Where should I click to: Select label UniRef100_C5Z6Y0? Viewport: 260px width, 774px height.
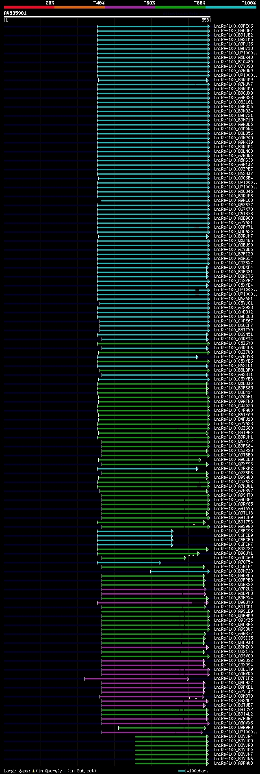233,343
